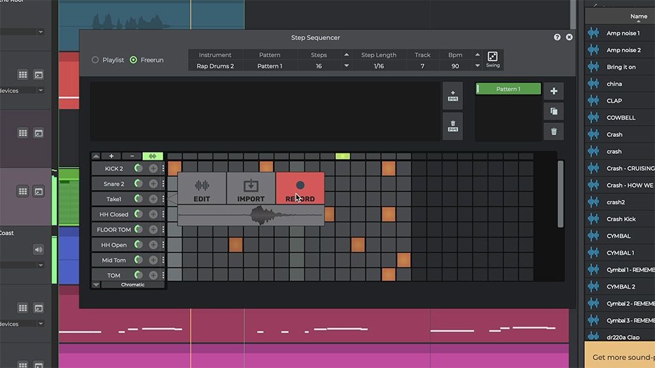Duplicate the selected pattern icon

[554, 111]
